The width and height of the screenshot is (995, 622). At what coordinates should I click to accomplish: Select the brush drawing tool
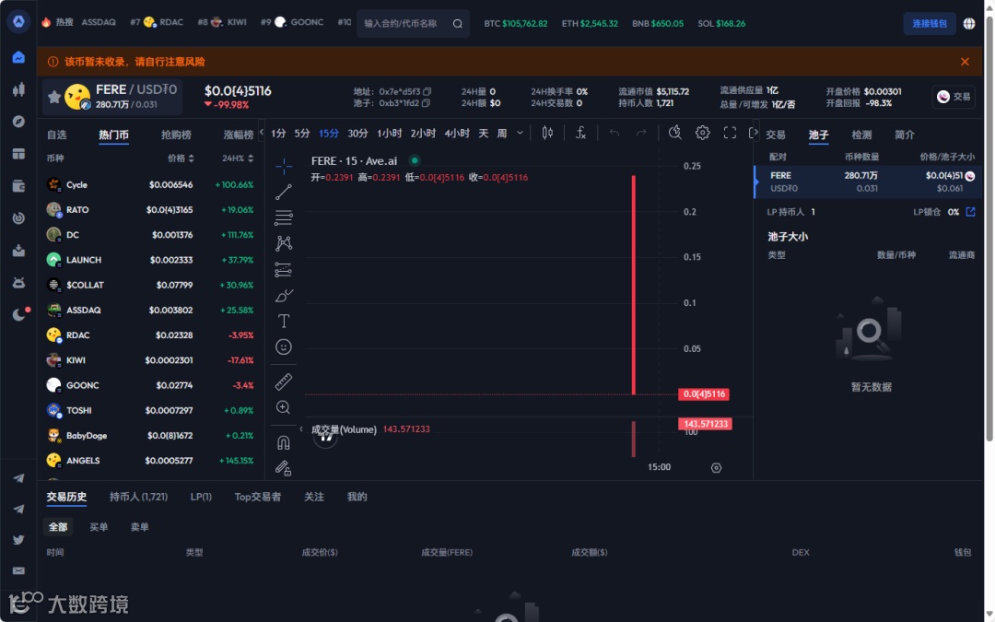284,296
